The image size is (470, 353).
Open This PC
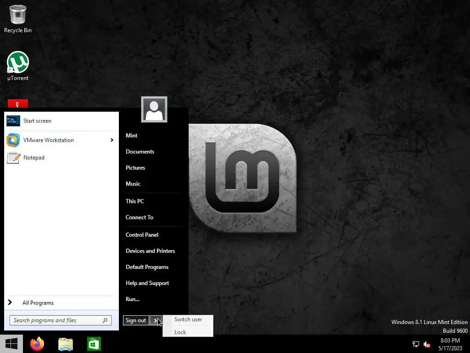pyautogui.click(x=134, y=201)
